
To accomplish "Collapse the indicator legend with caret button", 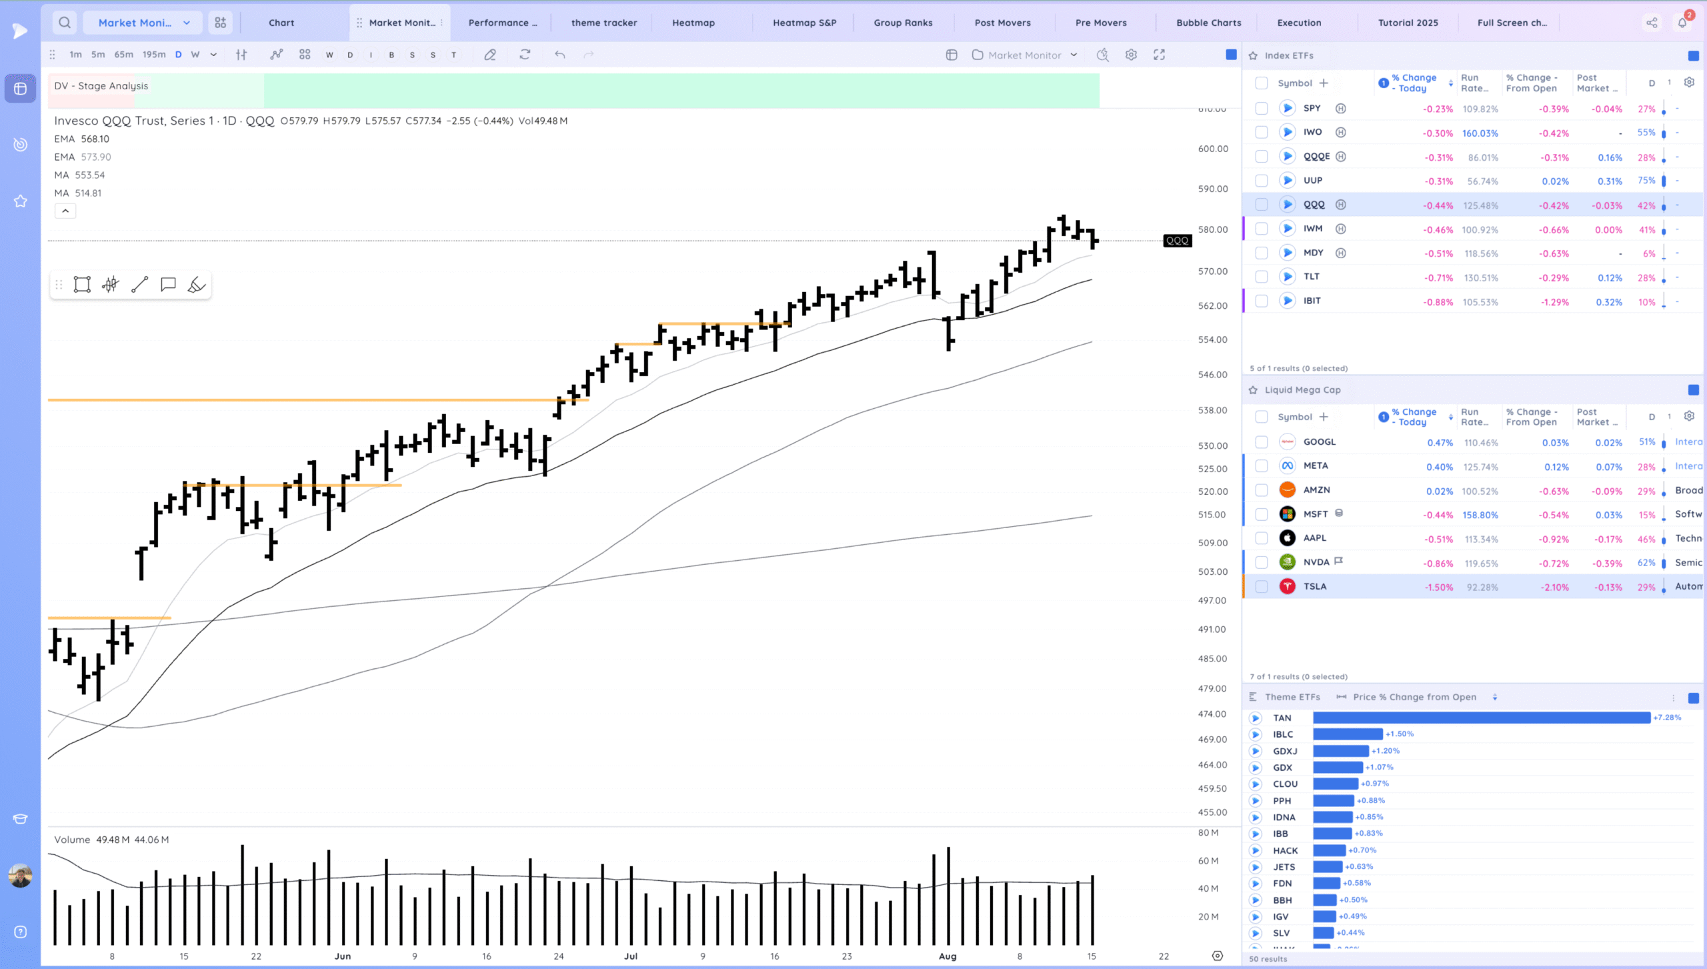I will tap(65, 211).
